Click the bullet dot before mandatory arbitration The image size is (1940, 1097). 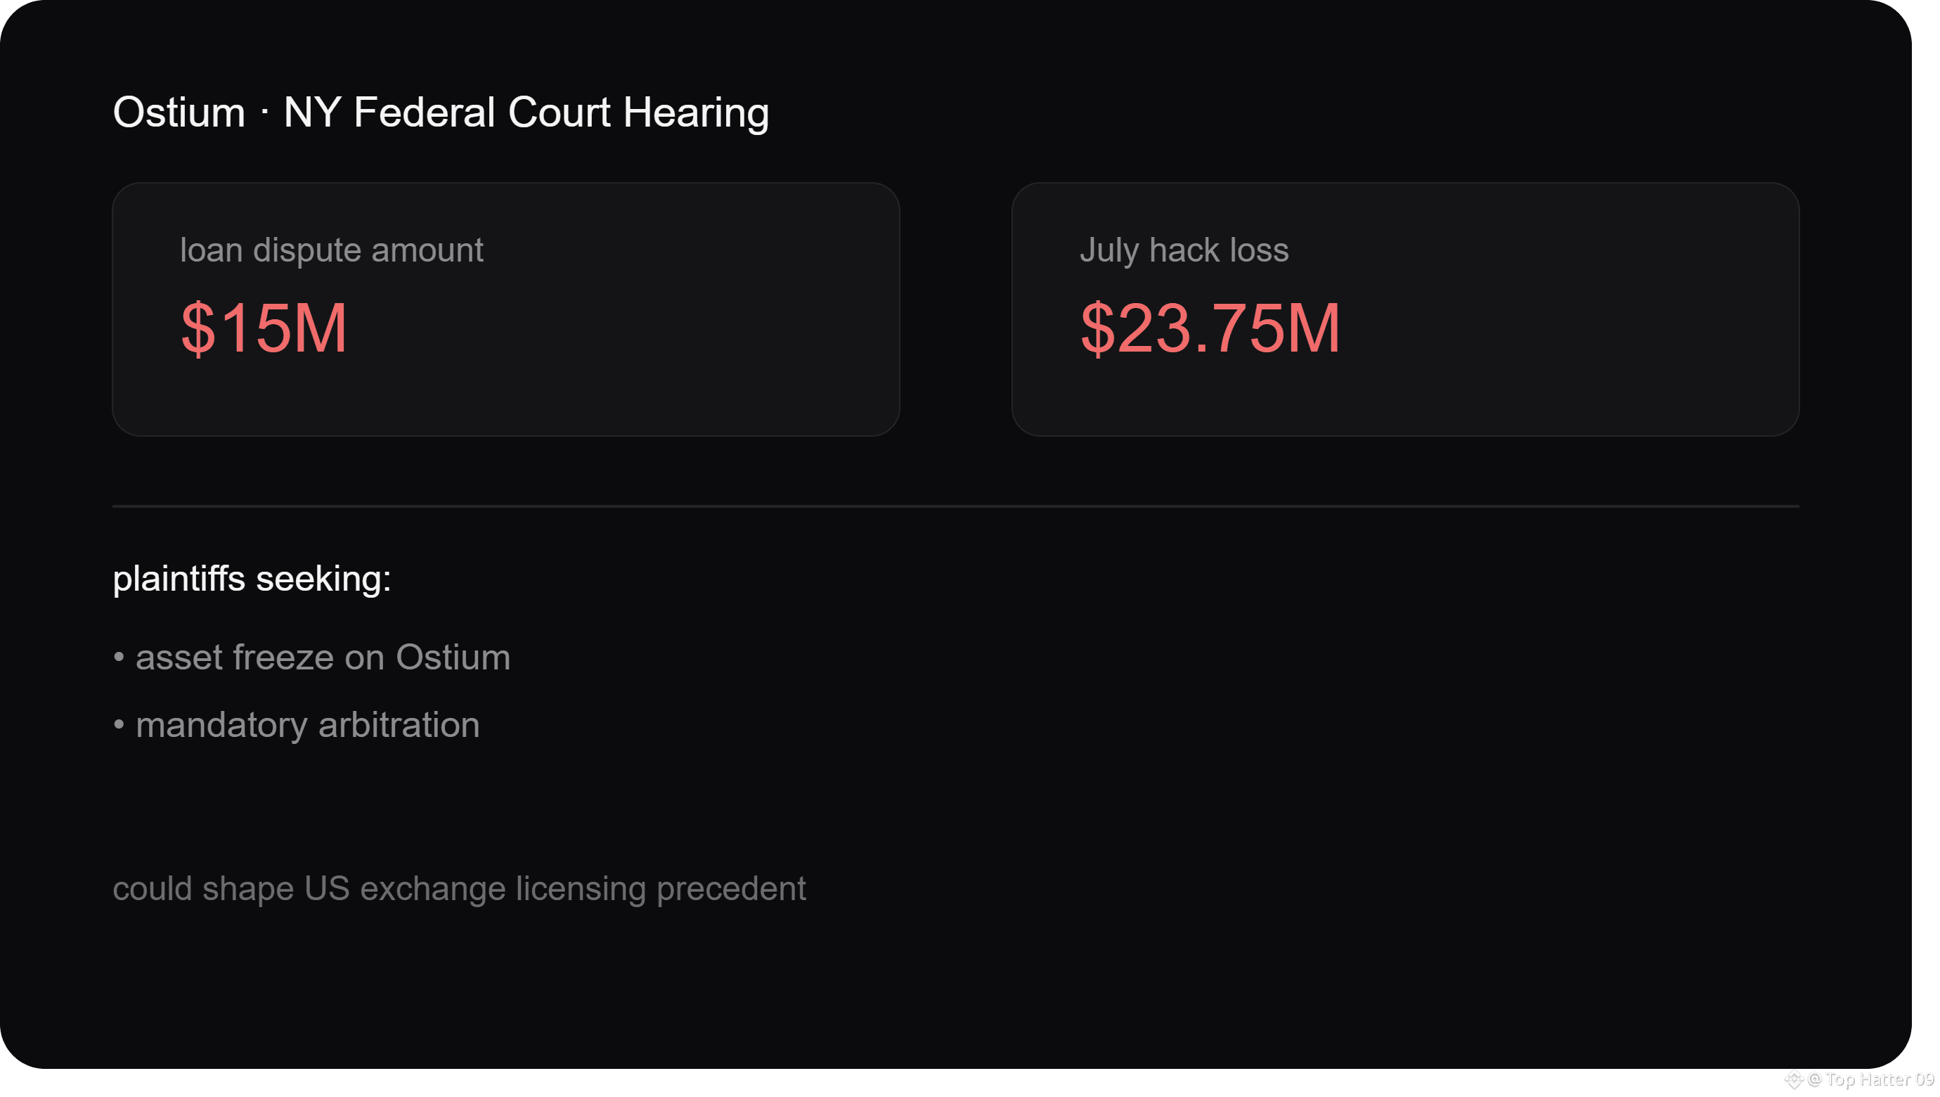118,725
